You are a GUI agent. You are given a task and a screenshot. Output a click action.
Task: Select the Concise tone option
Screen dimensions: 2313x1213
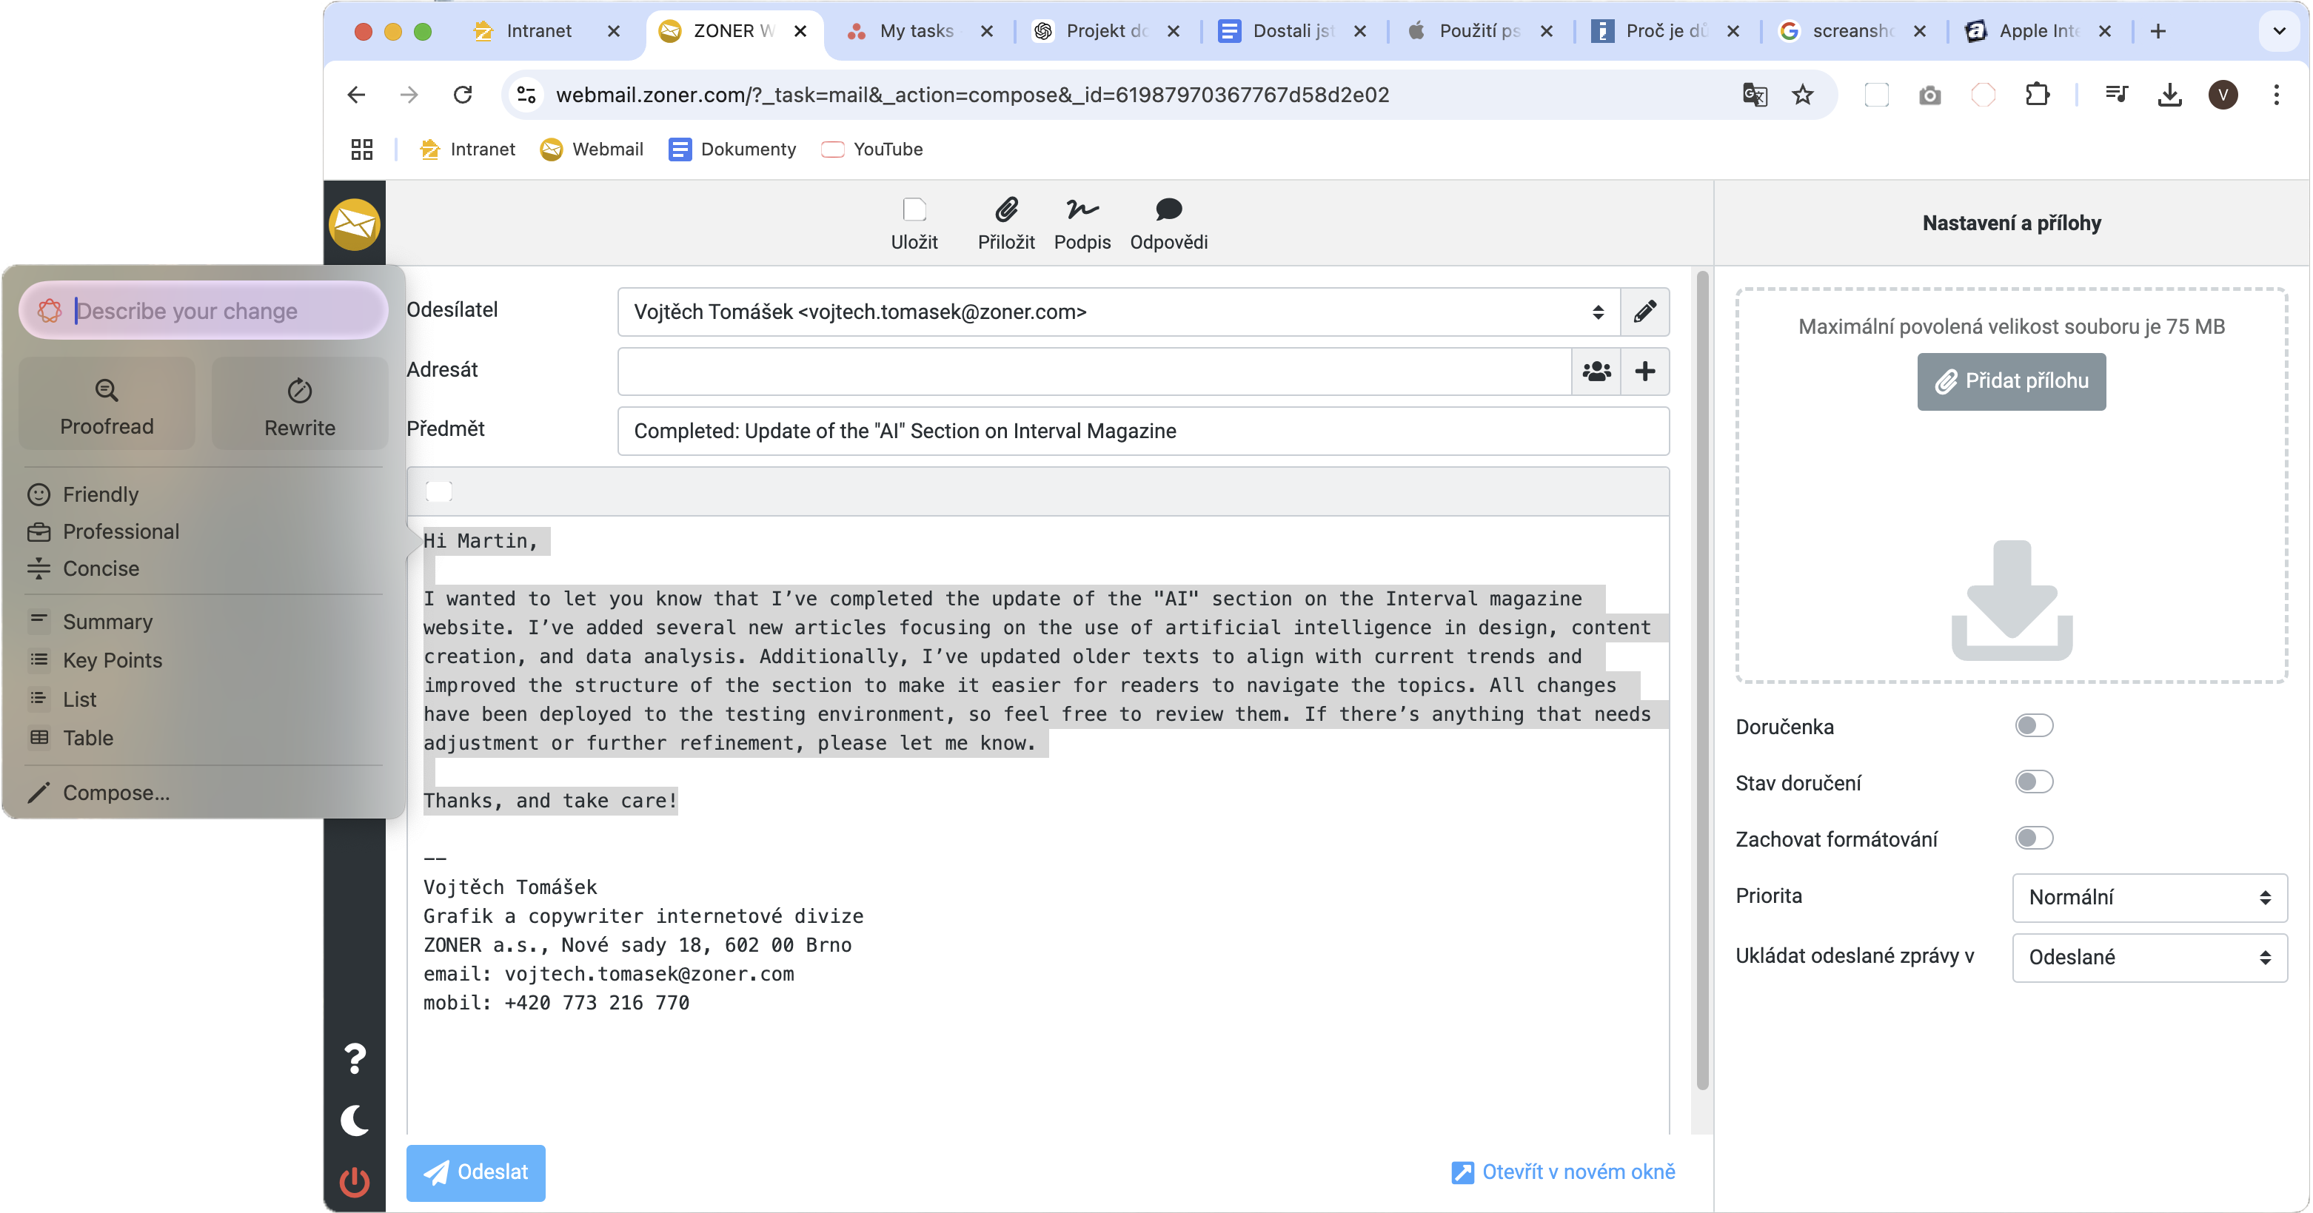click(x=83, y=568)
